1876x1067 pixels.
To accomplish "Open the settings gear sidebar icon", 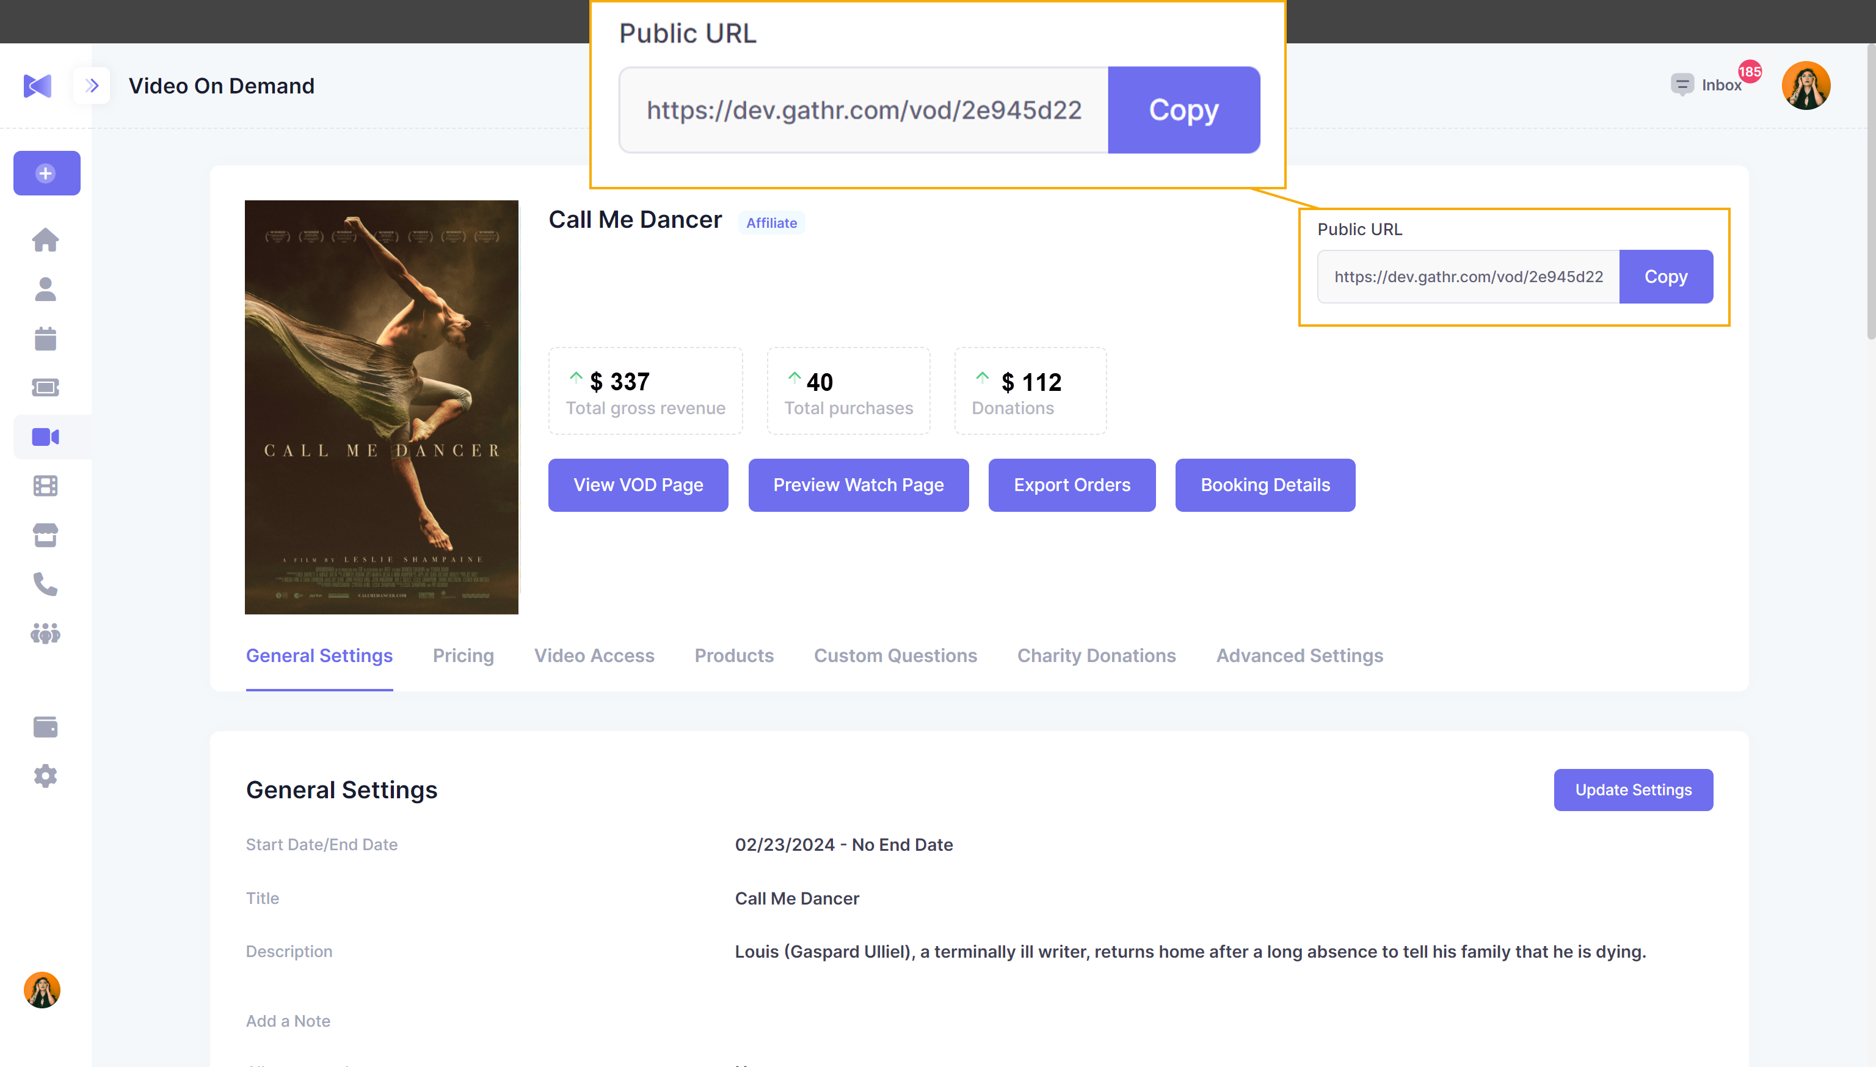I will [x=45, y=776].
